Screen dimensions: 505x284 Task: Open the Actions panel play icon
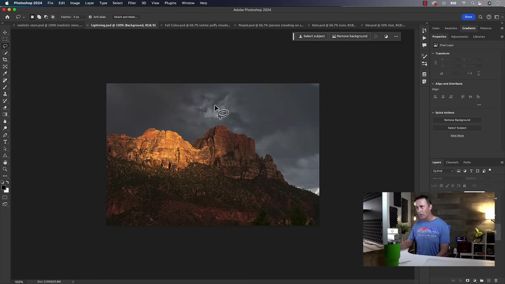point(424,38)
